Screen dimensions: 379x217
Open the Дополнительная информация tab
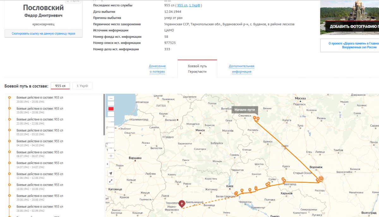[x=242, y=69]
